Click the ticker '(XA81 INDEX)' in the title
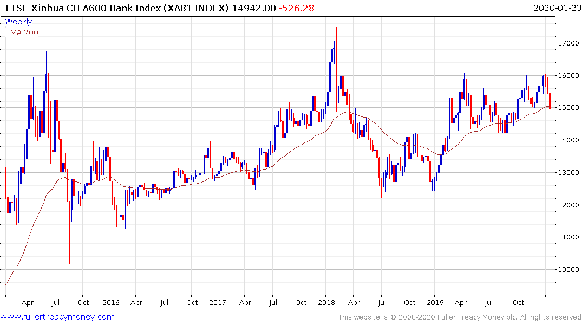The image size is (582, 325). [197, 8]
